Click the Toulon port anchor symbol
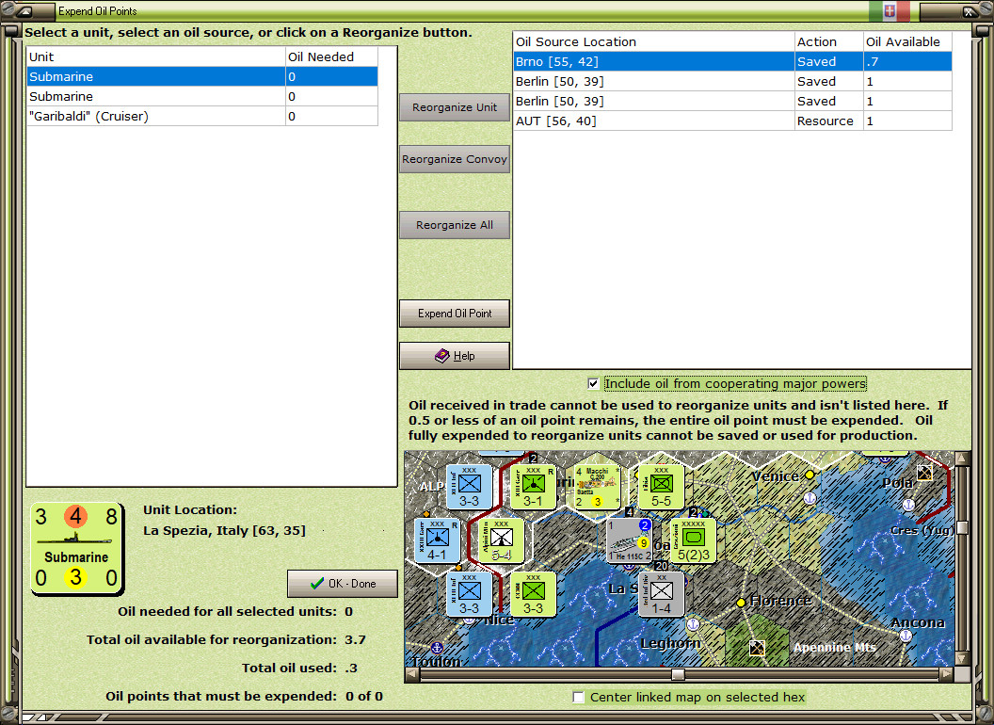Viewport: 994px width, 725px height. [436, 648]
